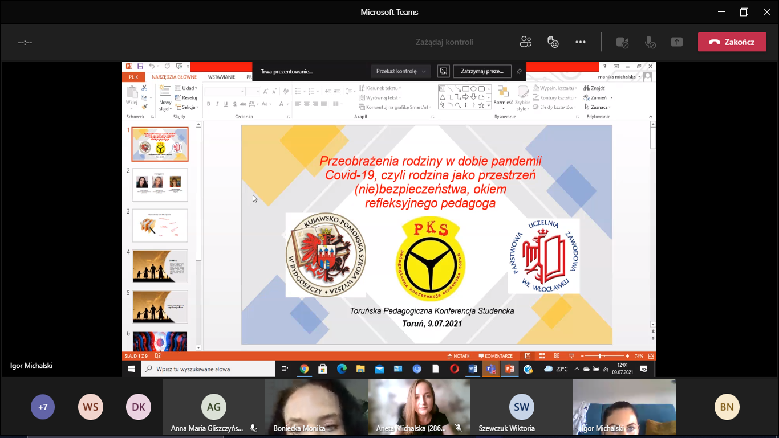
Task: Switch to Slide Sorter view icon
Action: 543,356
